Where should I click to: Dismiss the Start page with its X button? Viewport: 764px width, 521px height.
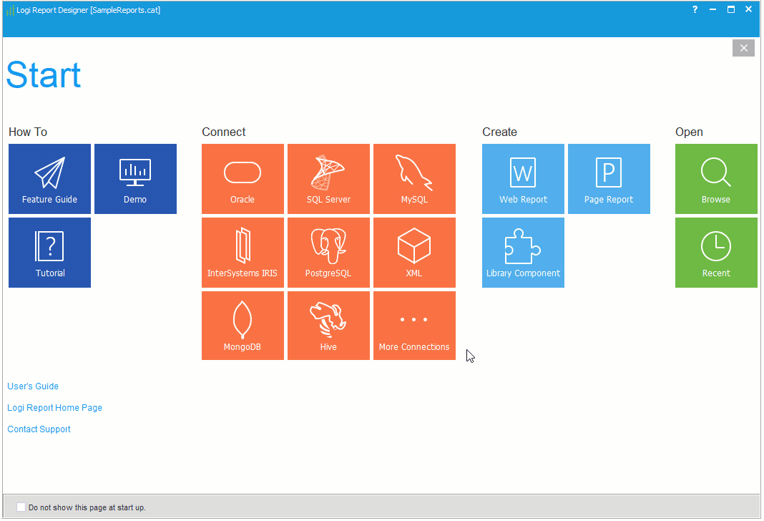(743, 48)
